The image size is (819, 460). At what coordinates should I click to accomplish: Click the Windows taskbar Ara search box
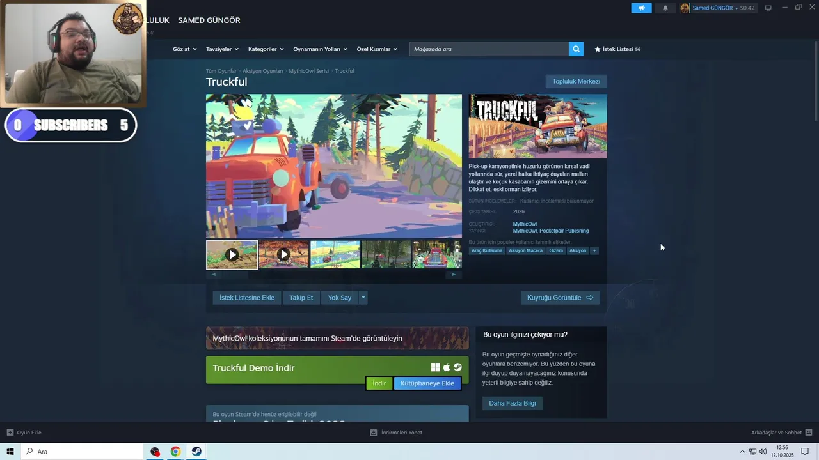click(81, 452)
